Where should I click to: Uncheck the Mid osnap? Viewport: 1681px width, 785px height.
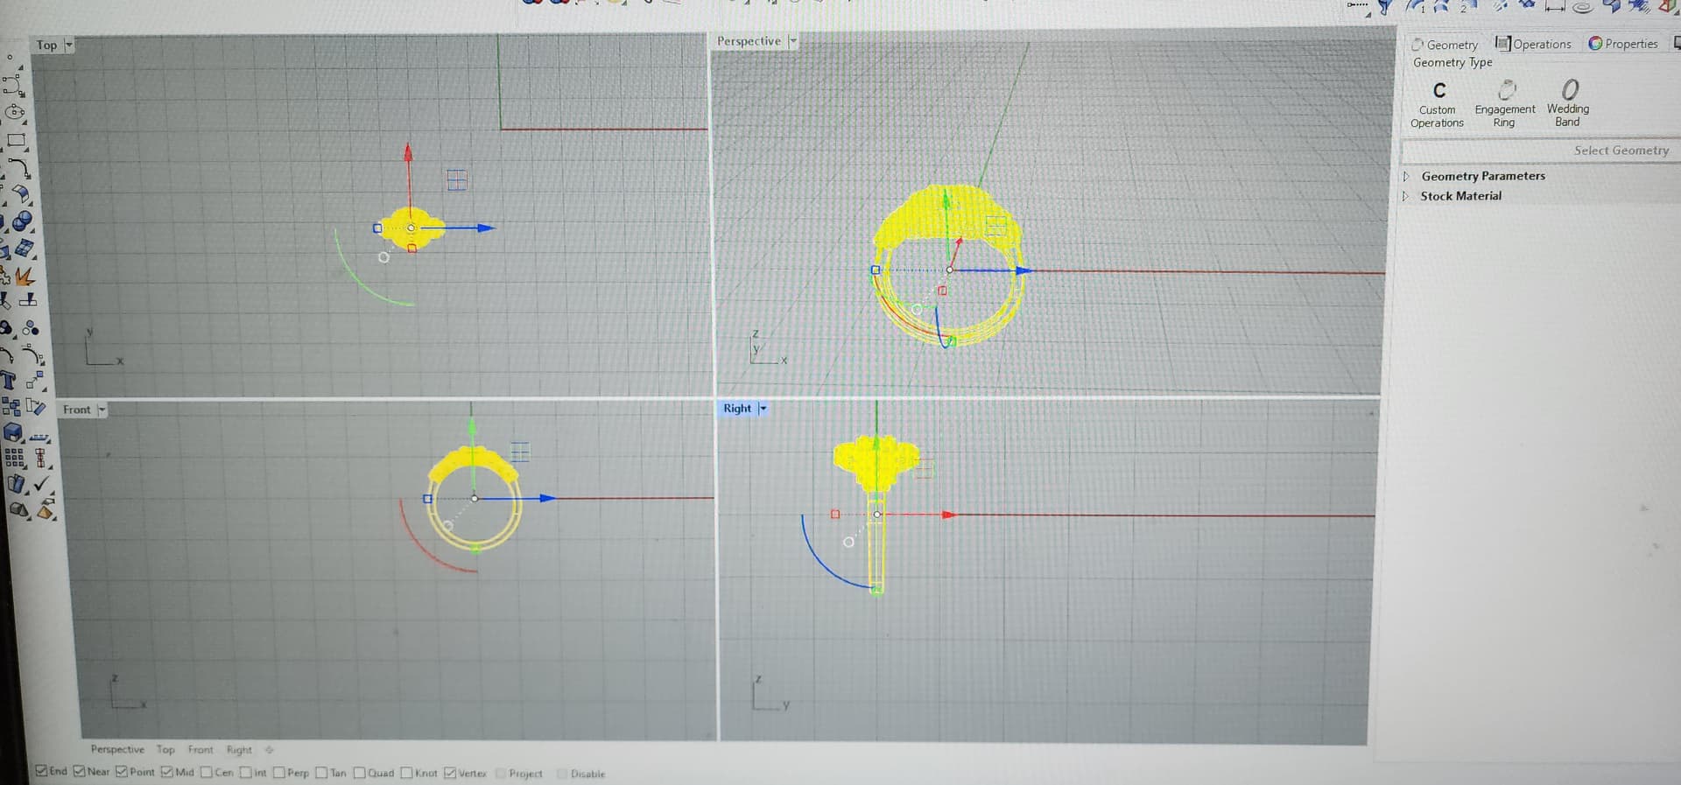pyautogui.click(x=167, y=771)
